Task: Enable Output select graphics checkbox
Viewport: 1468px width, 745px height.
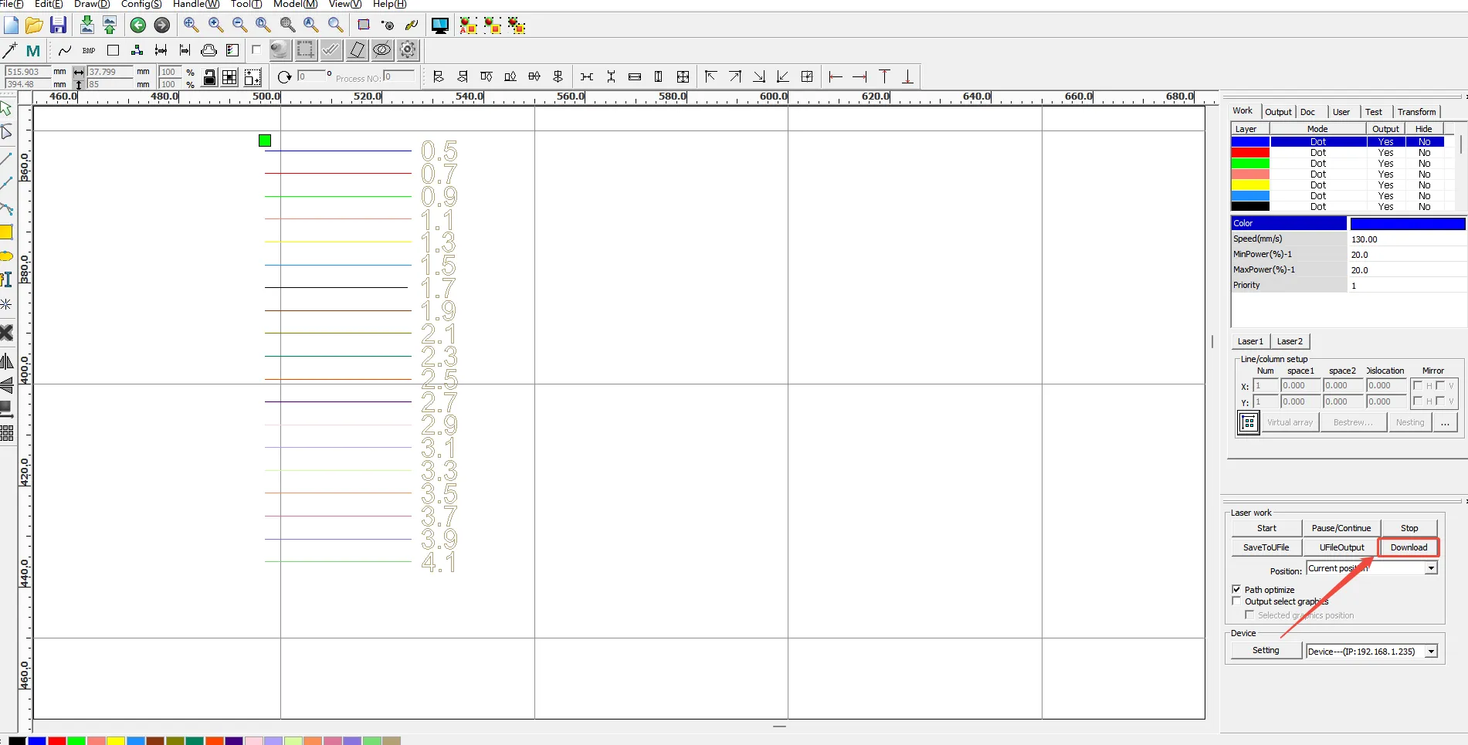Action: click(x=1236, y=601)
